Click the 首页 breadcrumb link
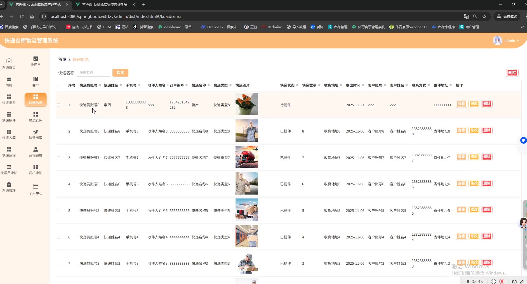The image size is (527, 284). 62,60
